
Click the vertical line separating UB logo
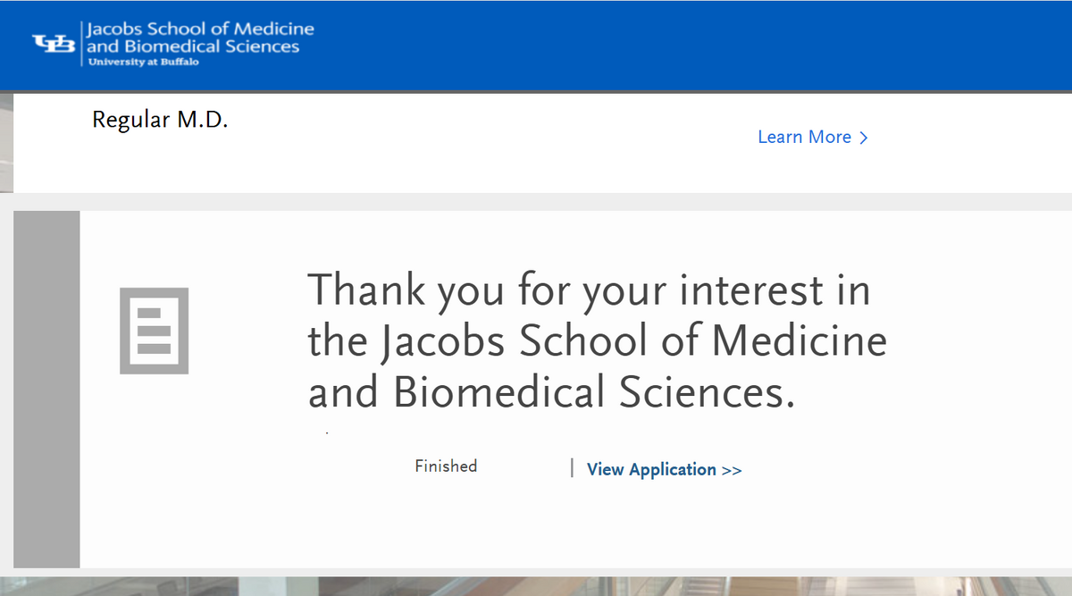point(81,43)
